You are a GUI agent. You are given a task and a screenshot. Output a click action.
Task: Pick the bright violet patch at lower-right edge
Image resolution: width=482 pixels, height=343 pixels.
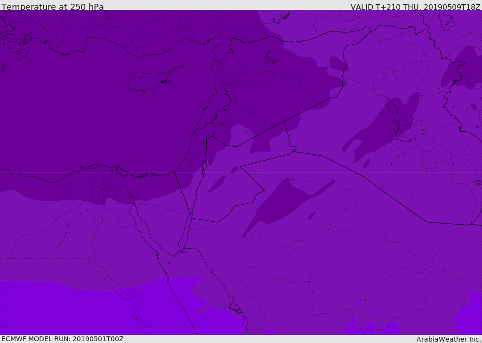[468, 315]
